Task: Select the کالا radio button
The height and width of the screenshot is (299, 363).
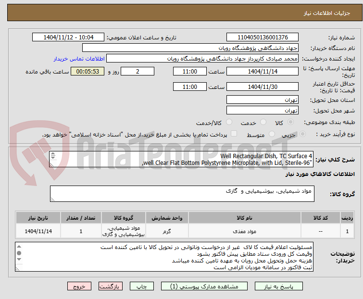Action: point(290,122)
